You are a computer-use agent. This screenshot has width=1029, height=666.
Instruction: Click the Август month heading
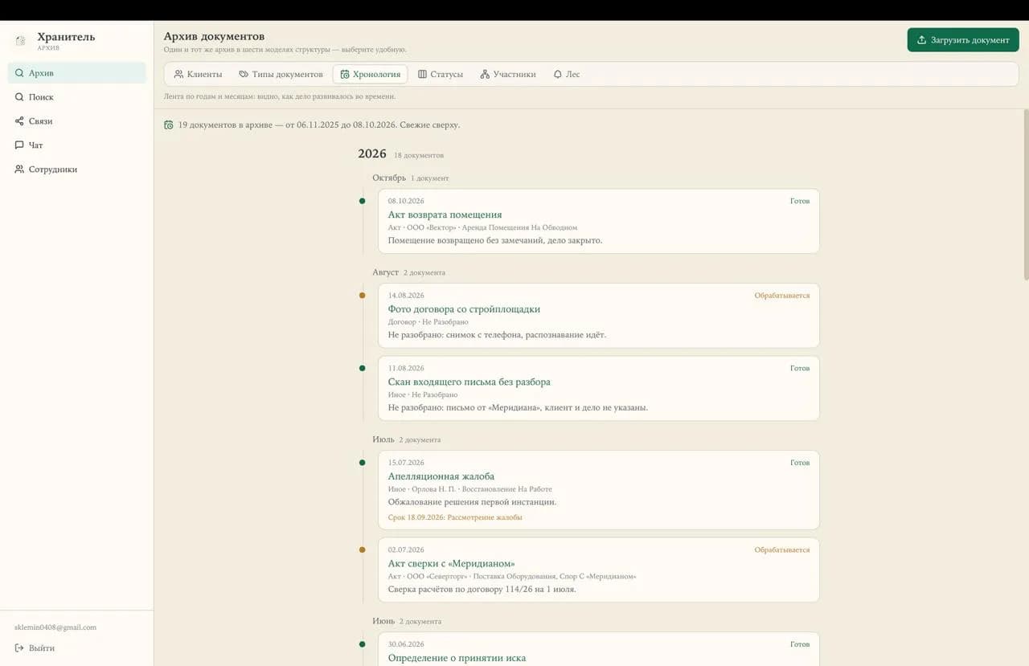pos(385,272)
